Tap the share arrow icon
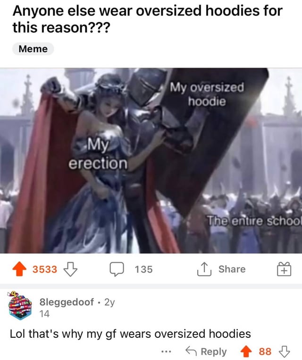Image resolution: width=302 pixels, height=360 pixels. coord(204,269)
